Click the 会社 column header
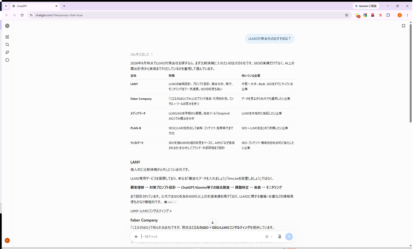414x249 pixels. coord(133,76)
